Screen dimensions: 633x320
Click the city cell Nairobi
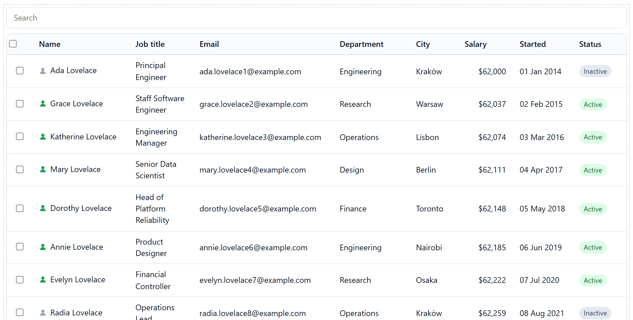[429, 247]
